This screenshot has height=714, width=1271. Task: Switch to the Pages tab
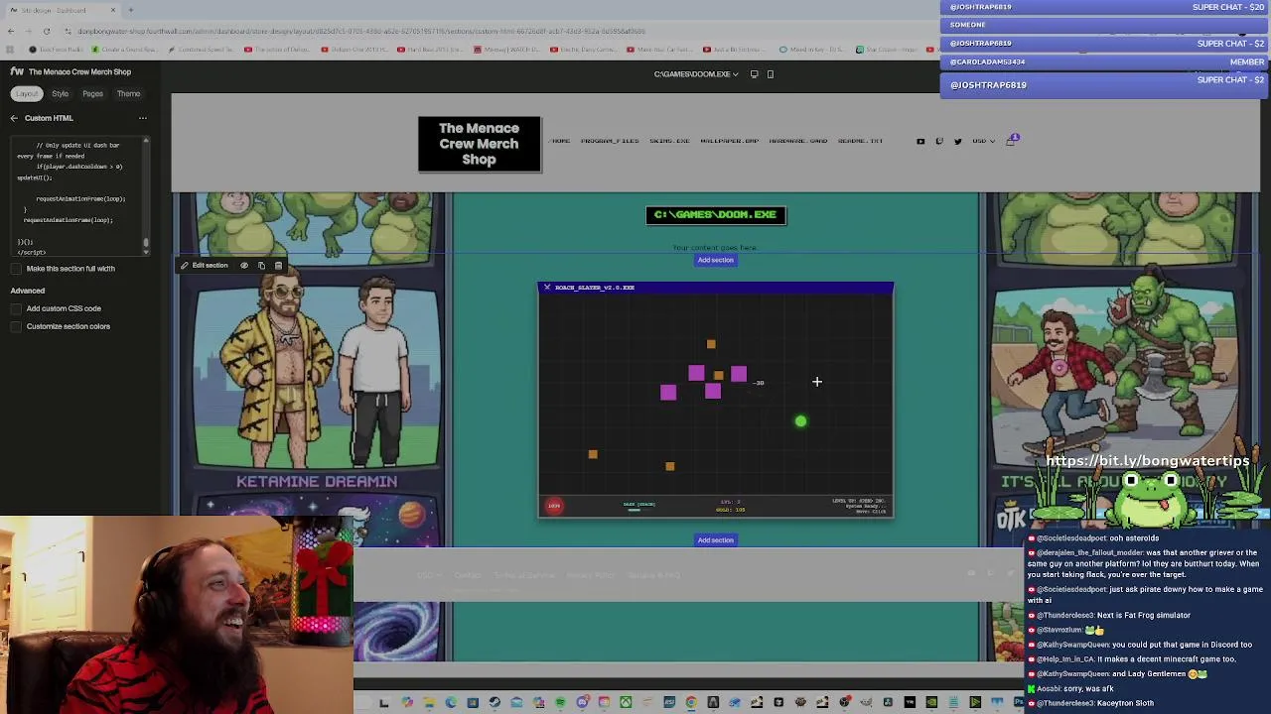tap(92, 93)
